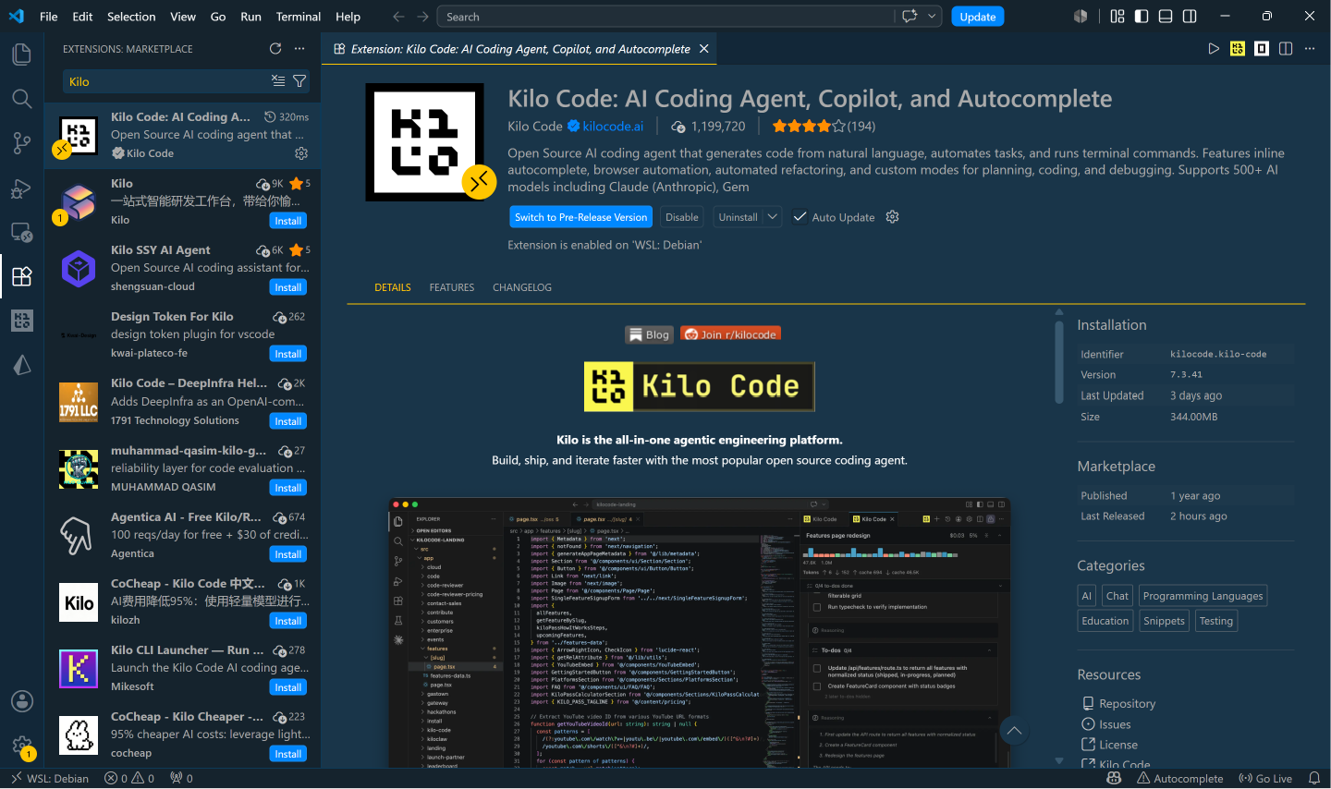Image resolution: width=1331 pixels, height=789 pixels.
Task: Click the yellow Kilo Code icon in editor toolbar
Action: [x=1238, y=49]
